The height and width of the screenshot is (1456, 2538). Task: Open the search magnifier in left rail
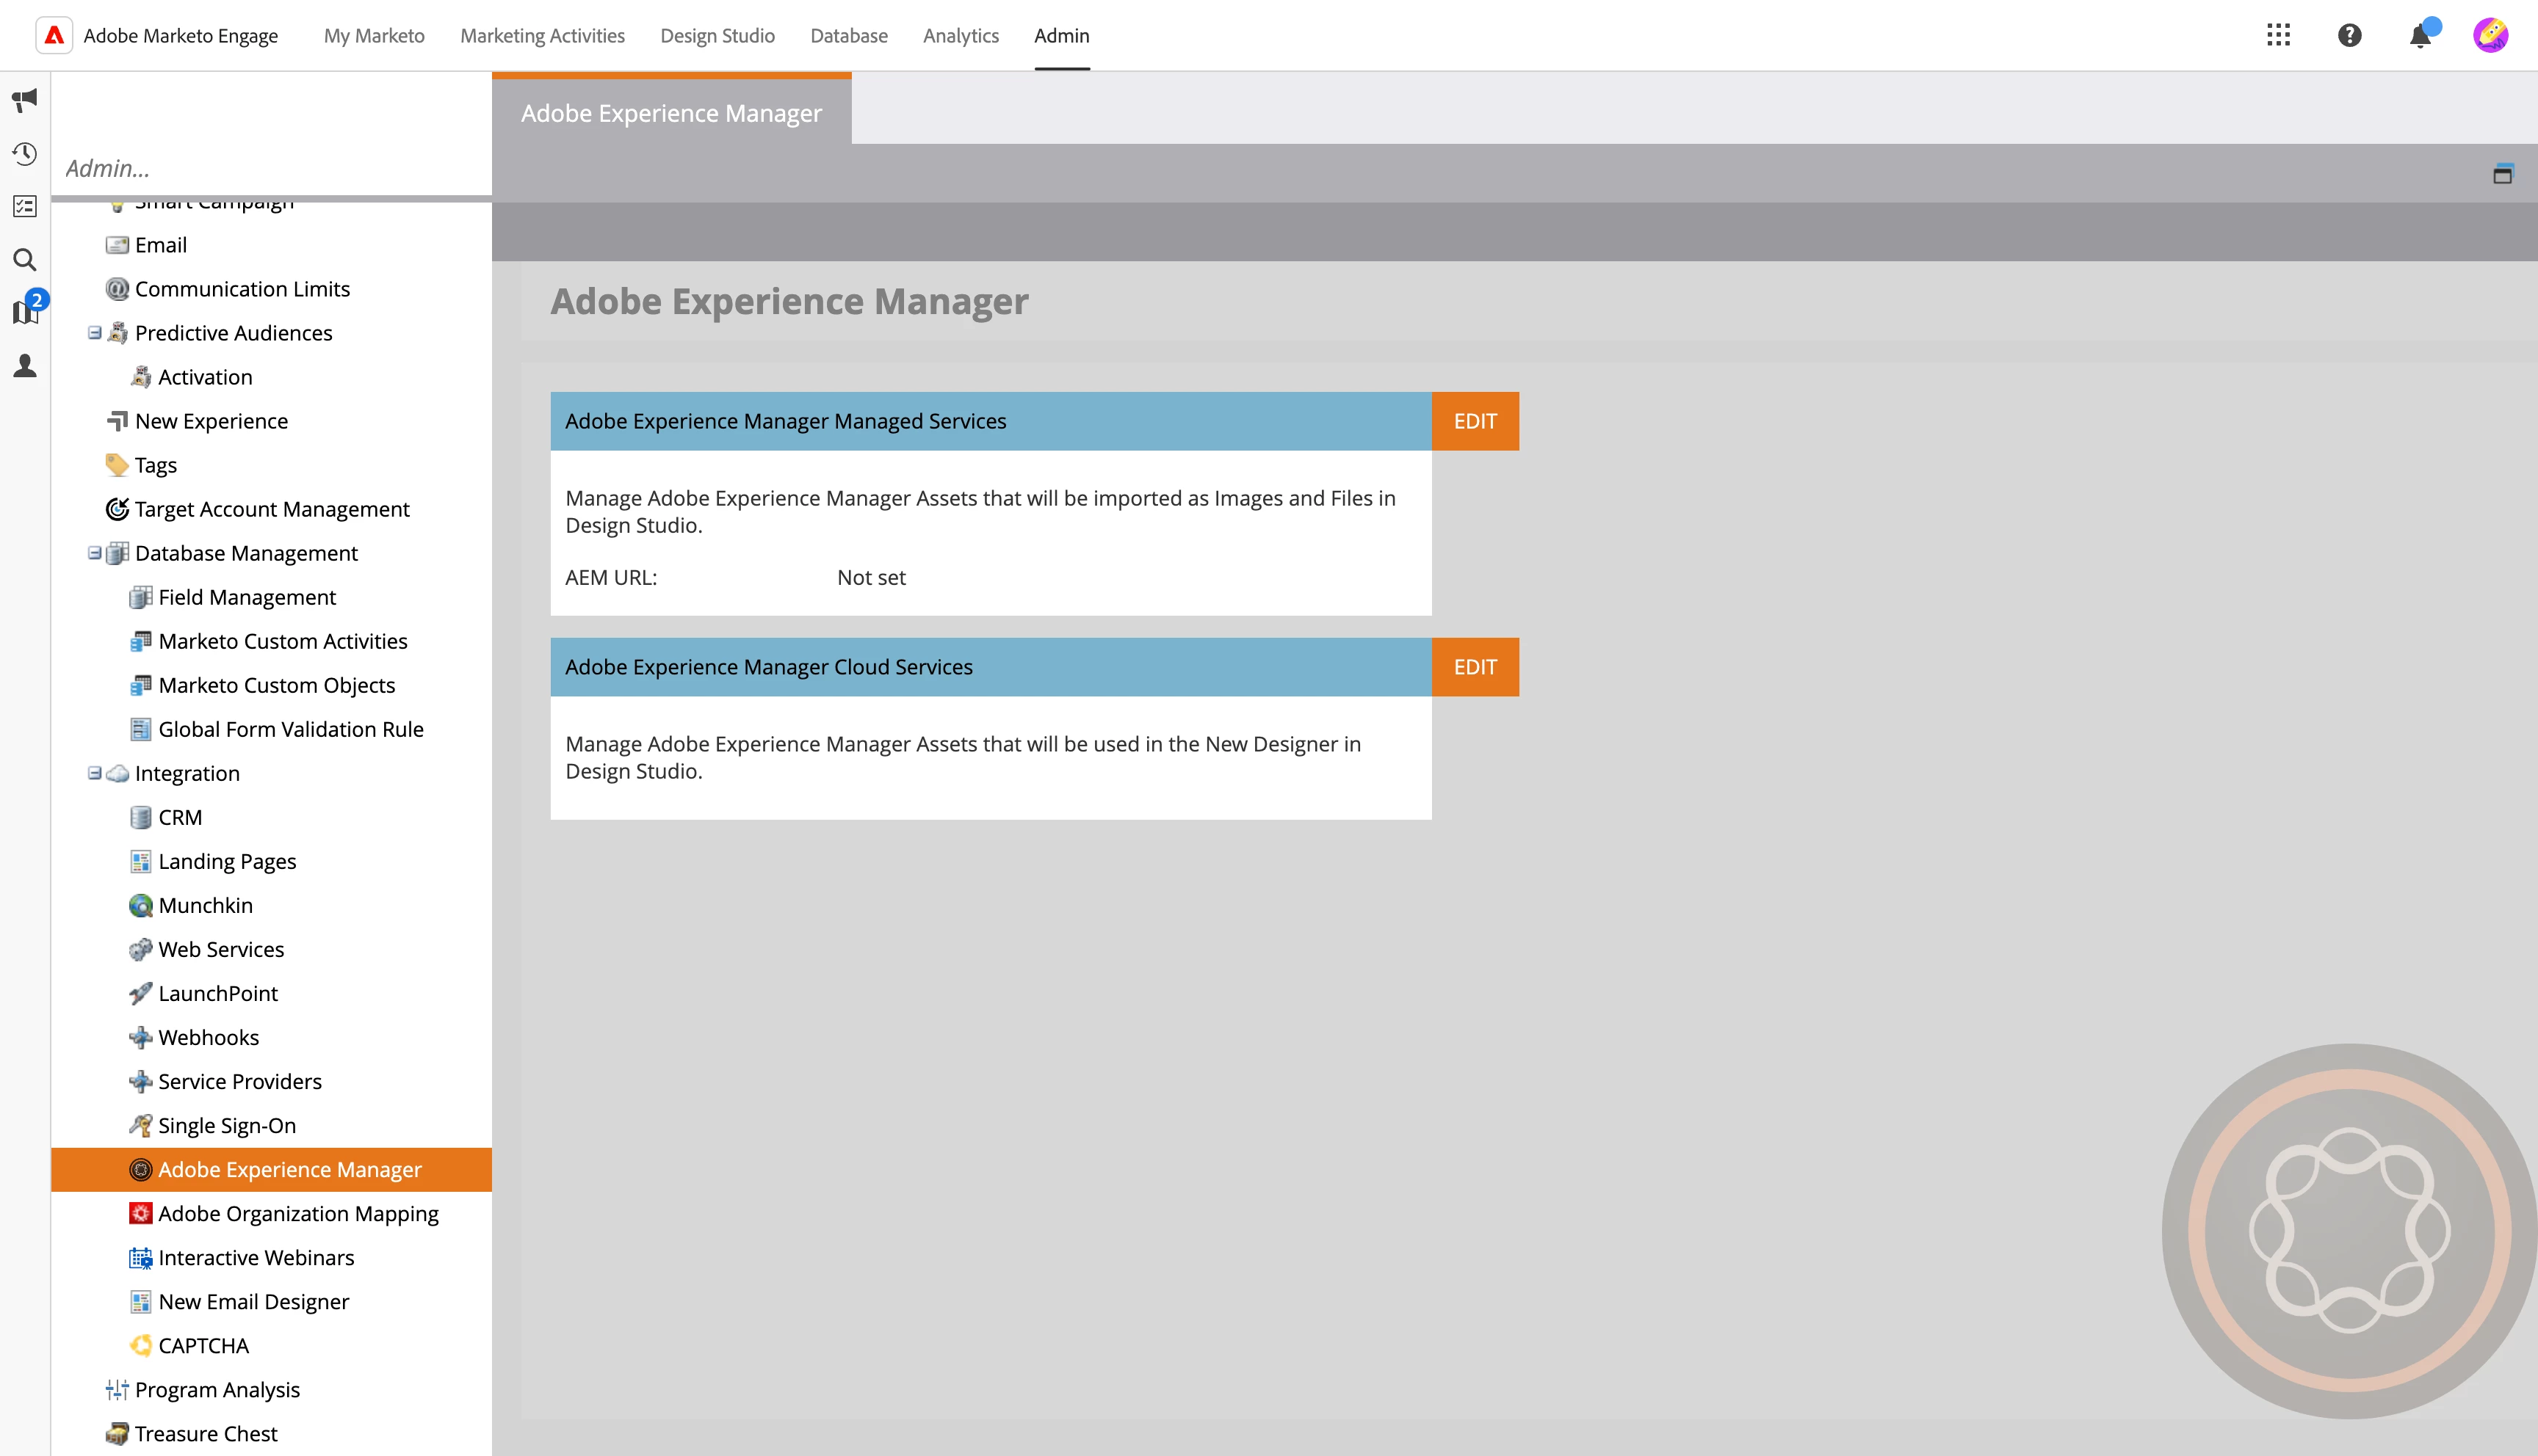[25, 260]
